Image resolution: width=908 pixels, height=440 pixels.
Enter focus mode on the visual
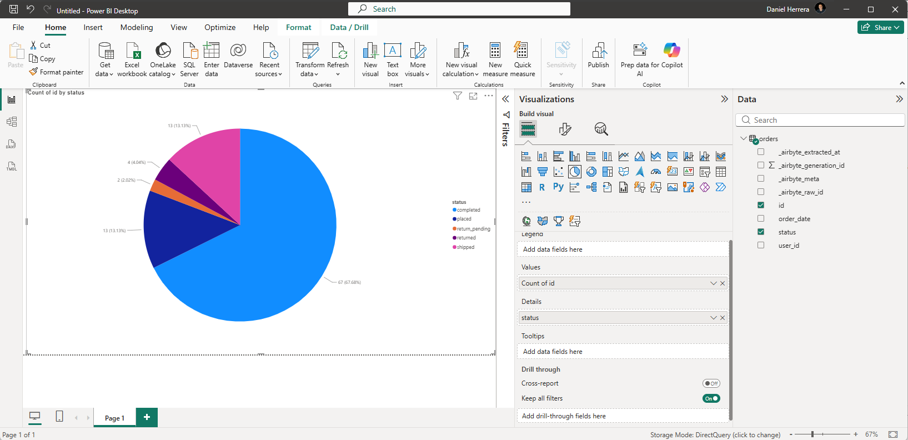tap(473, 96)
